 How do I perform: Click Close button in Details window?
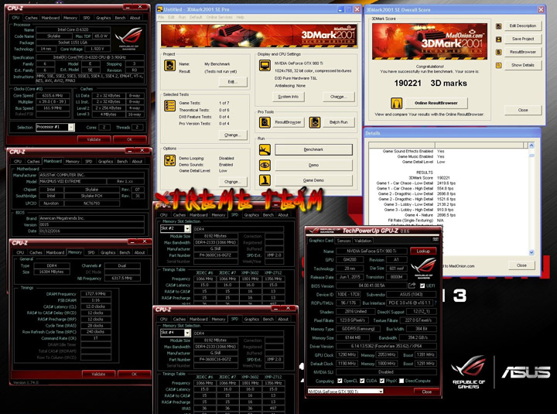coord(521,265)
